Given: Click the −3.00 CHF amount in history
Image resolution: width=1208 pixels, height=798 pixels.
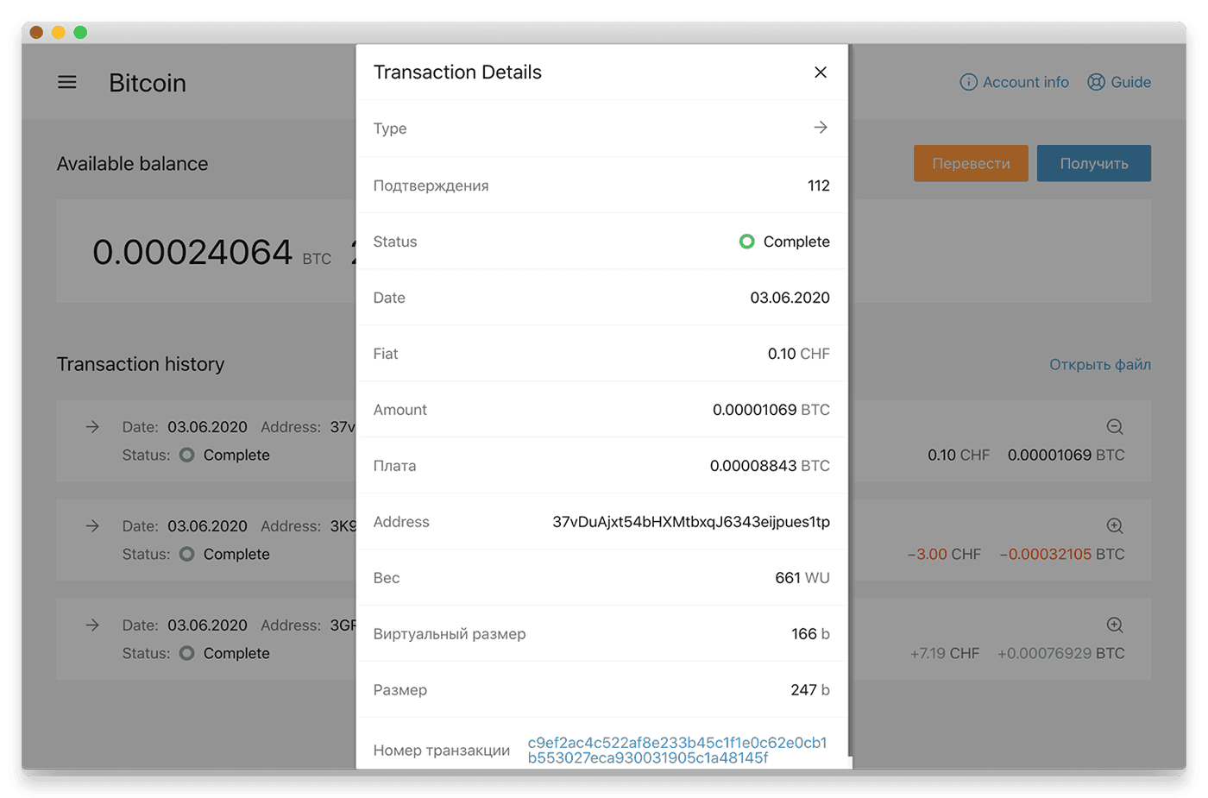Looking at the screenshot, I should pyautogui.click(x=944, y=554).
